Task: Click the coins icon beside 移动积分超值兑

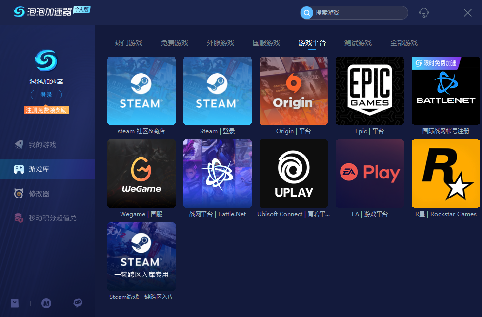Action: click(19, 218)
